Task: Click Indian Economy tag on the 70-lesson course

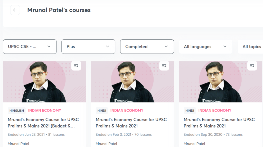Action: 127,111
